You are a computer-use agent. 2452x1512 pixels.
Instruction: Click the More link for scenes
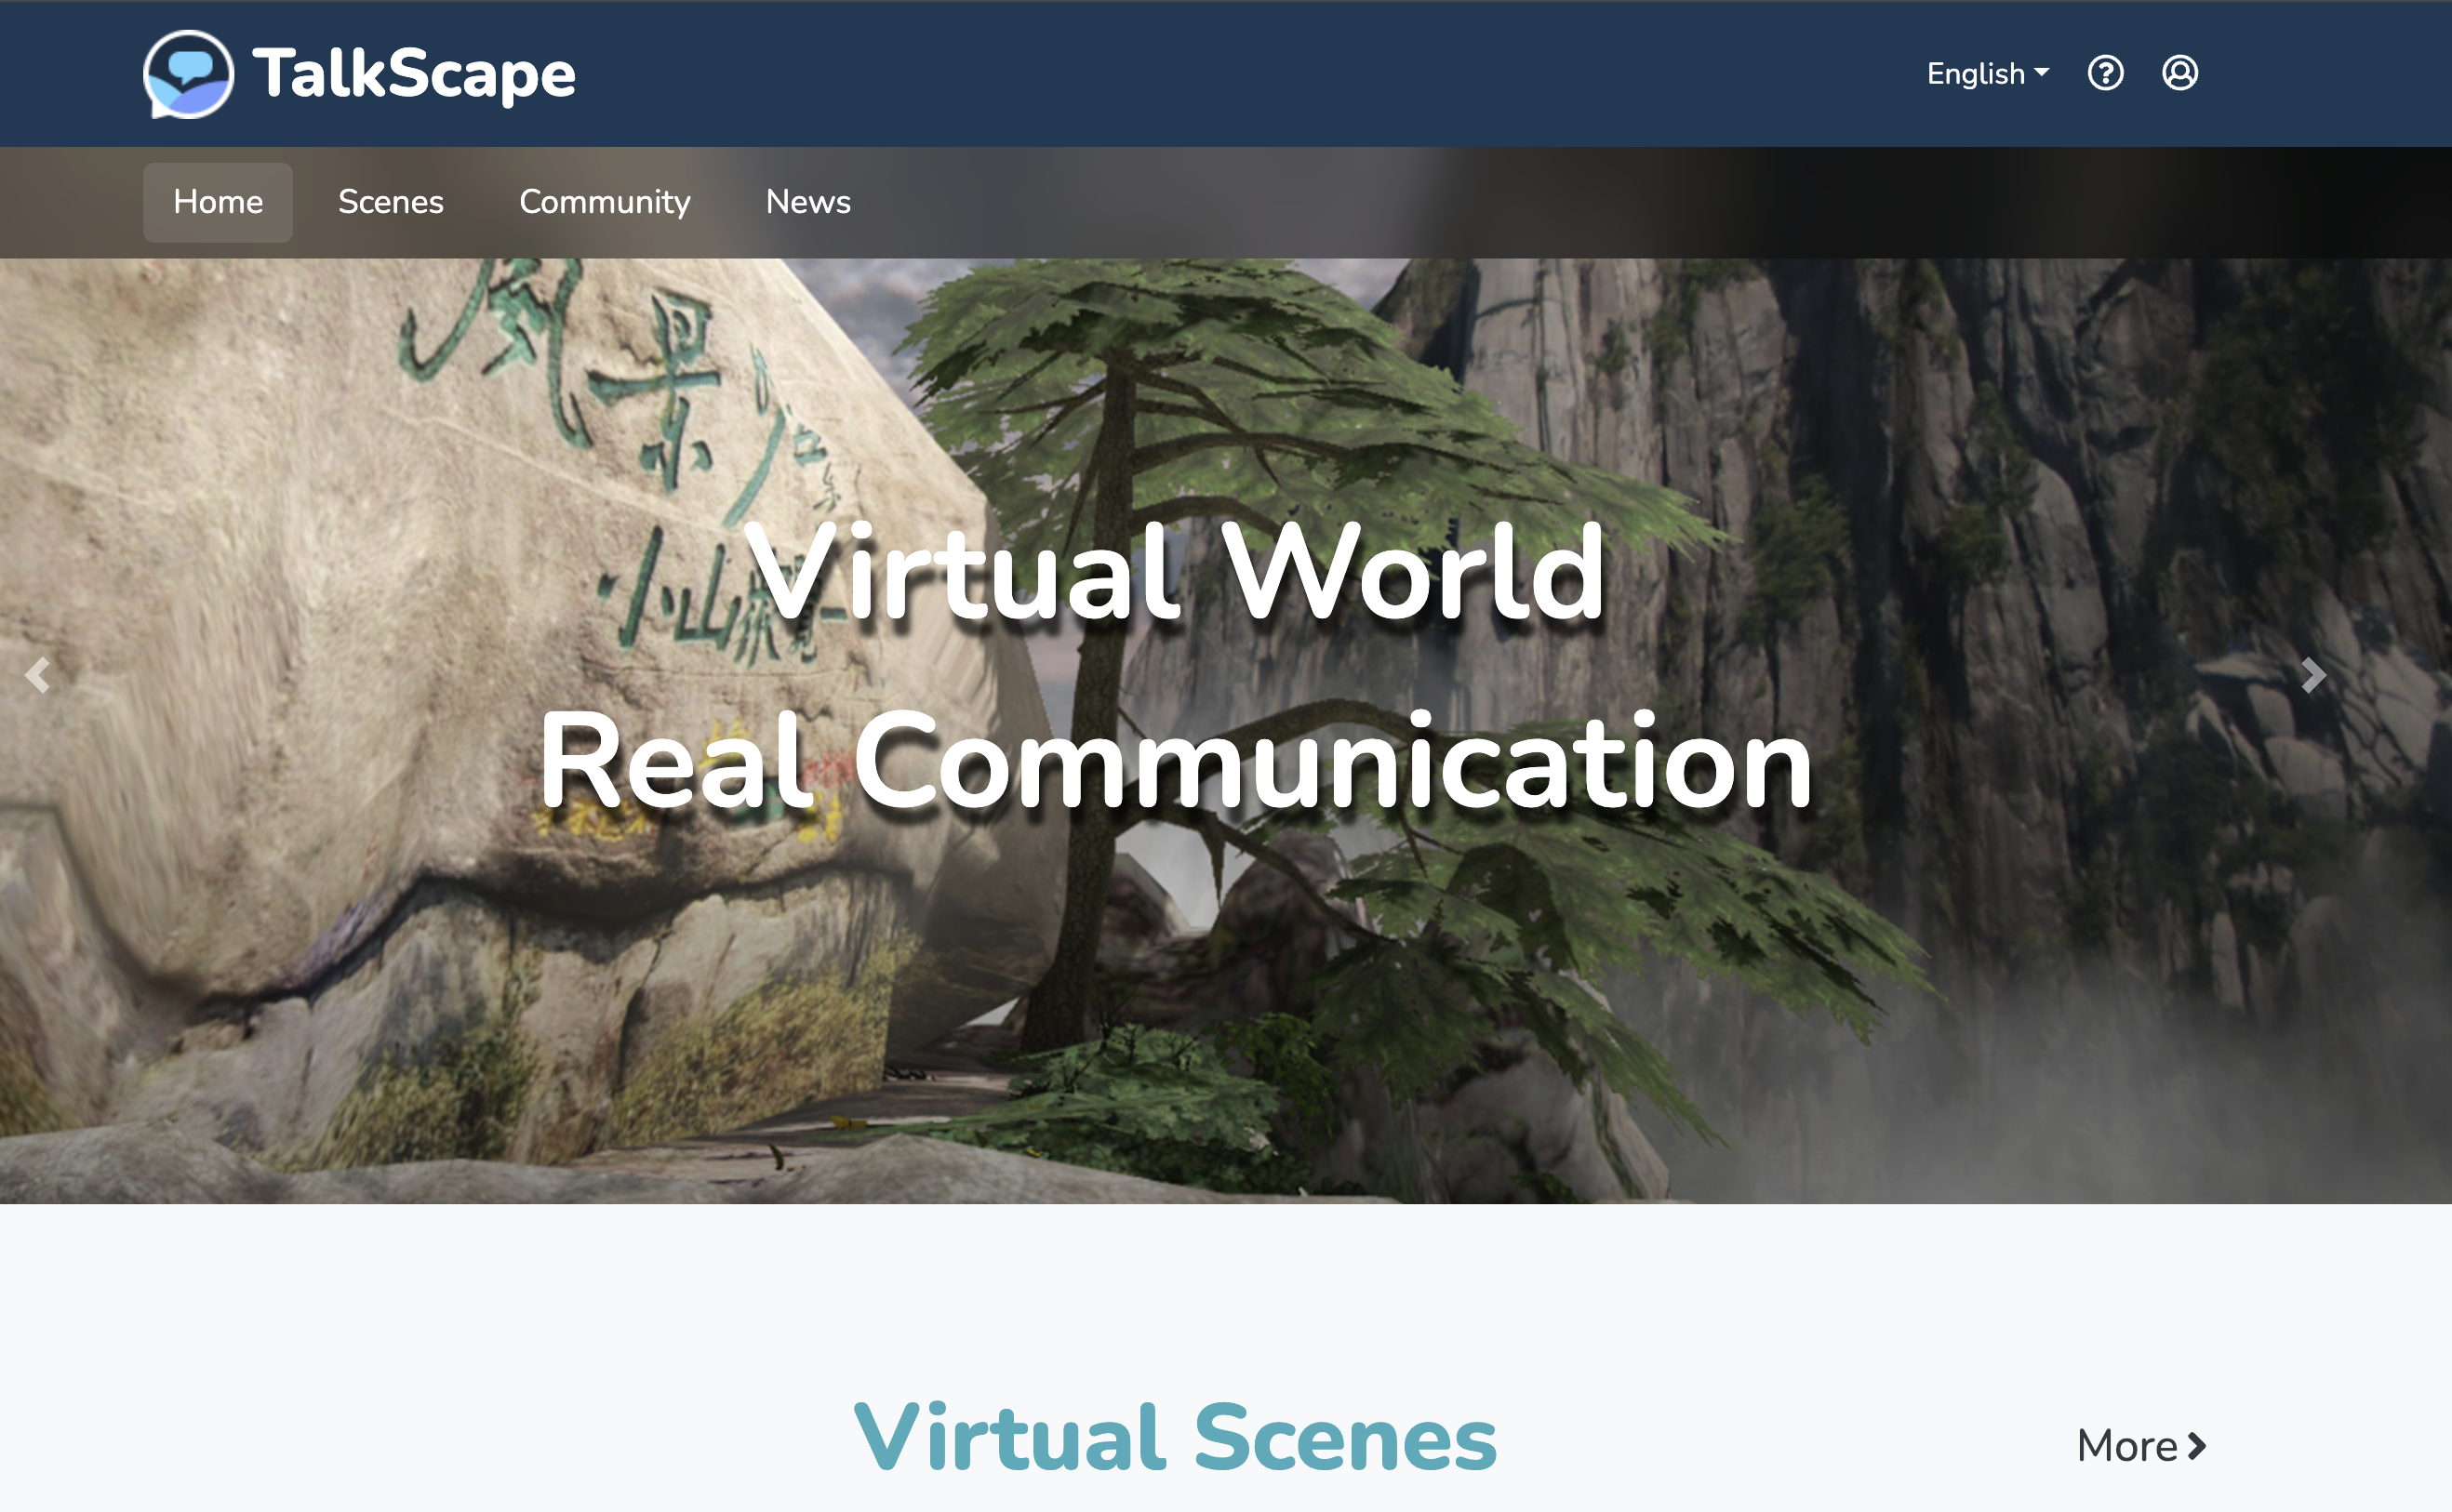(2126, 1446)
